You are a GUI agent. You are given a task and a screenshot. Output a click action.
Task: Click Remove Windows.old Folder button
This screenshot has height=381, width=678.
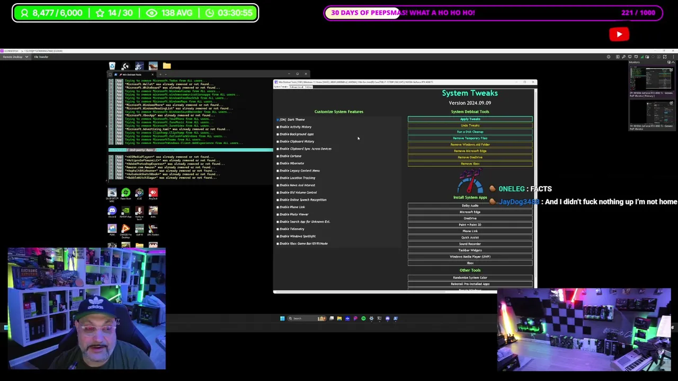pos(470,144)
